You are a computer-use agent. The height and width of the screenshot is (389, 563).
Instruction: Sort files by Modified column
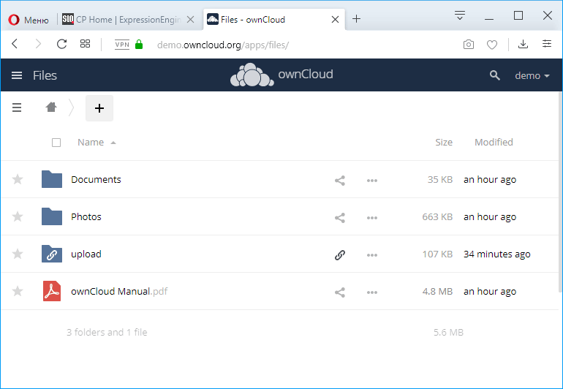click(x=494, y=143)
